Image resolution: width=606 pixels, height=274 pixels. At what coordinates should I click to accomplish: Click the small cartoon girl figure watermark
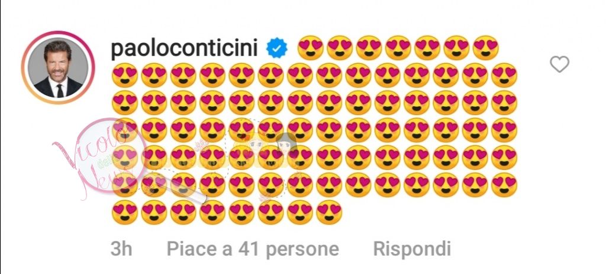point(287,144)
